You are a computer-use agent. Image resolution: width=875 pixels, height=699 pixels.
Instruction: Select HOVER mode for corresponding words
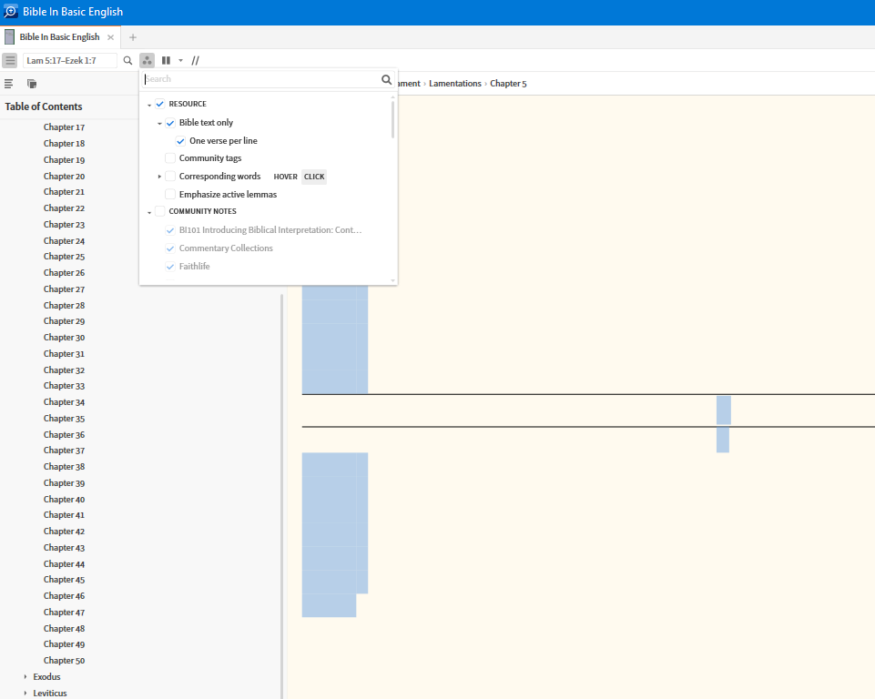[285, 177]
